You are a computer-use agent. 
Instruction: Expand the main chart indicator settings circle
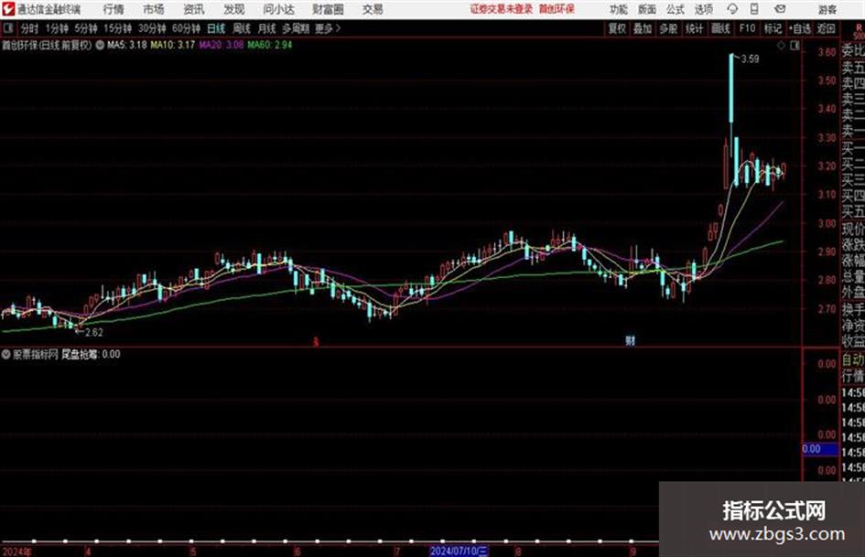[x=100, y=45]
